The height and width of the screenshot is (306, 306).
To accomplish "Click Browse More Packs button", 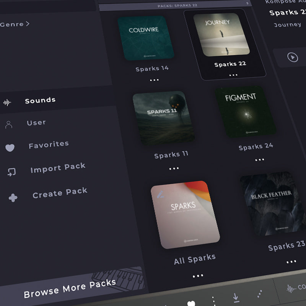I will tap(72, 286).
